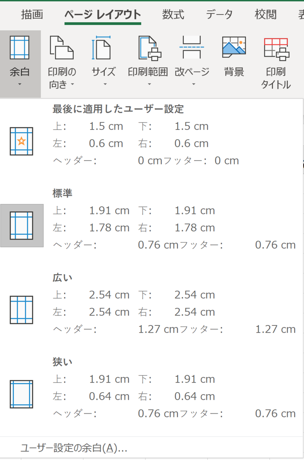Expand the 印刷範囲 dropdown arrow
Viewport: 304px width, 460px height.
tap(149, 84)
